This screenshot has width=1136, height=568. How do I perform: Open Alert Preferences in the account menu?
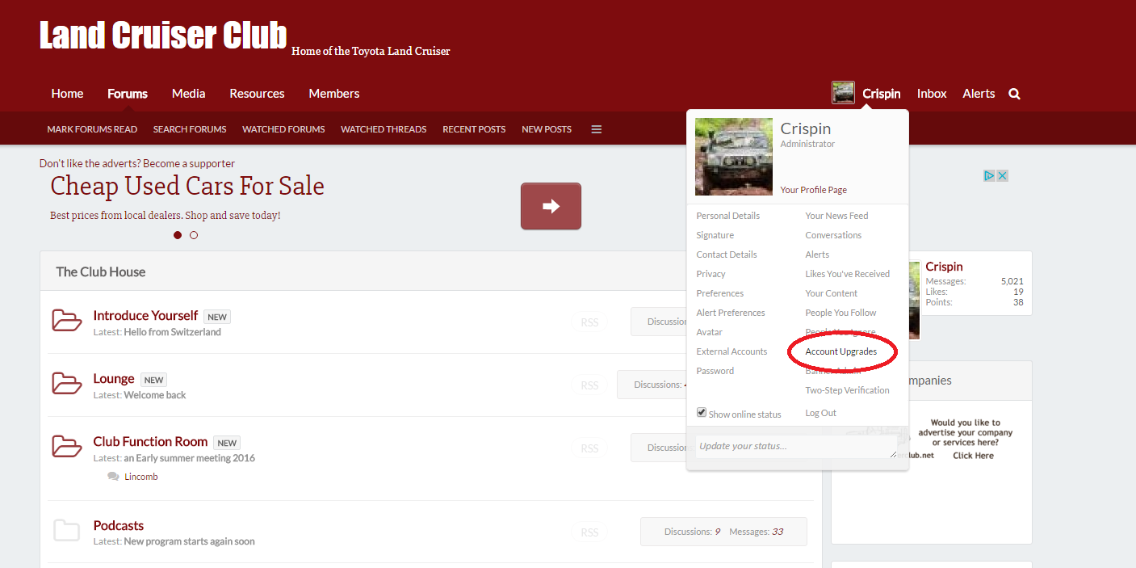731,313
